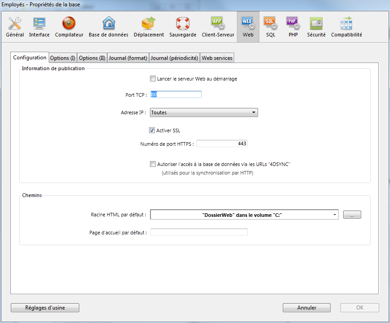Open the Général settings icon
The height and width of the screenshot is (323, 390).
(x=15, y=27)
